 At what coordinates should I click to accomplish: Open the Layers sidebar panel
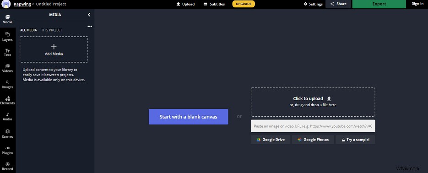pos(7,37)
